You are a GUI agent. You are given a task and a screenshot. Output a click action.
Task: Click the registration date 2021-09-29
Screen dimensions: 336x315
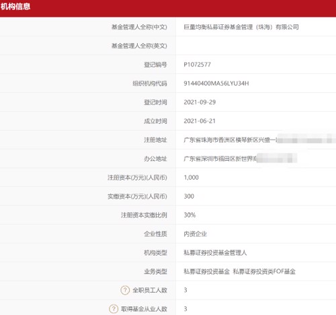click(200, 102)
